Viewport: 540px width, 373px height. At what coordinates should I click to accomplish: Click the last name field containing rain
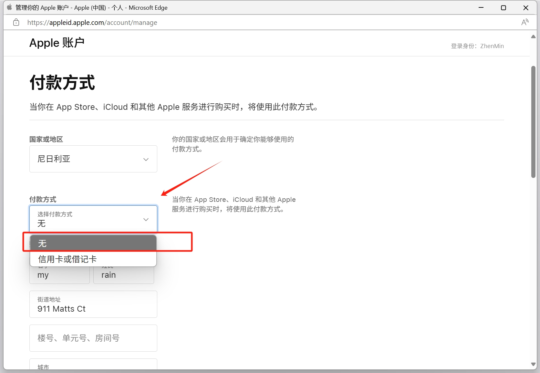pyautogui.click(x=124, y=275)
